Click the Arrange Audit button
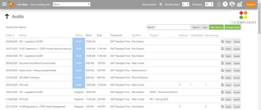 (x=233, y=27)
